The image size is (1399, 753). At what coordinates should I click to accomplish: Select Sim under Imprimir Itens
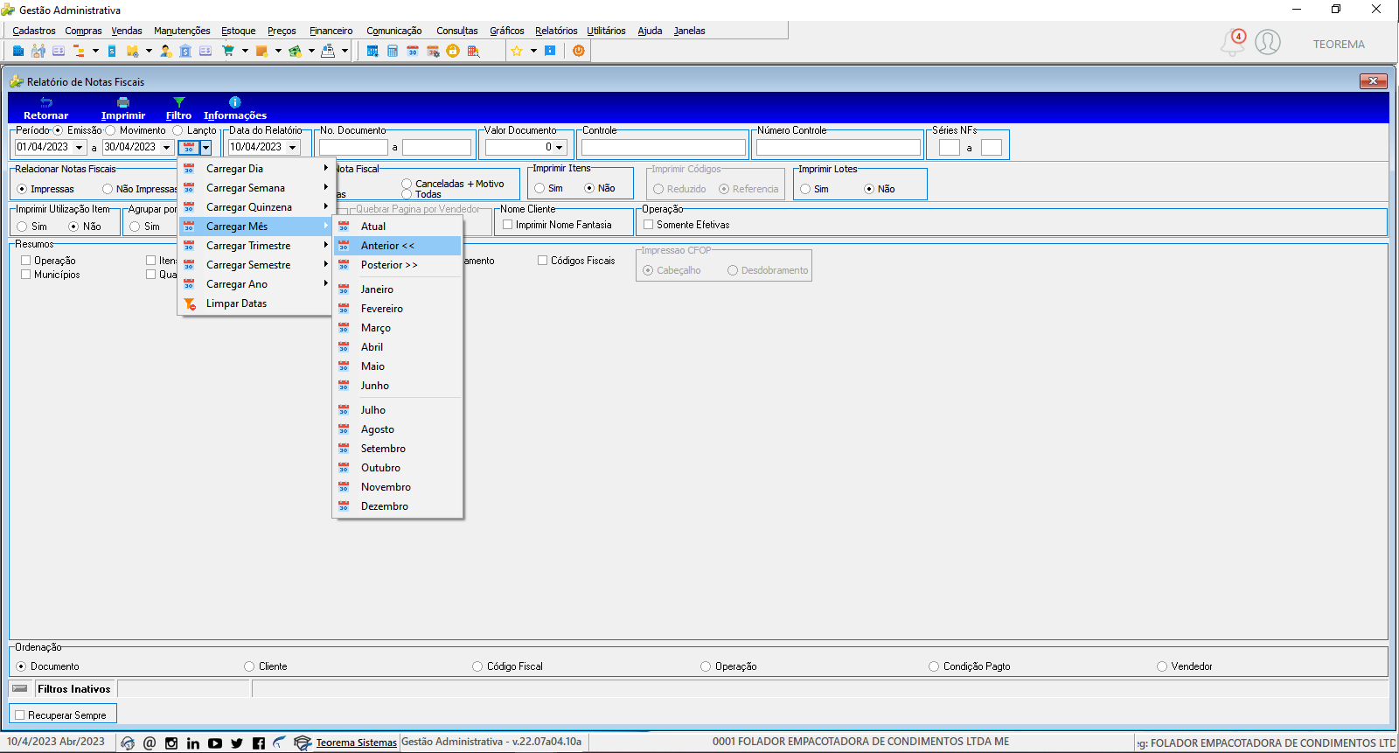click(539, 188)
